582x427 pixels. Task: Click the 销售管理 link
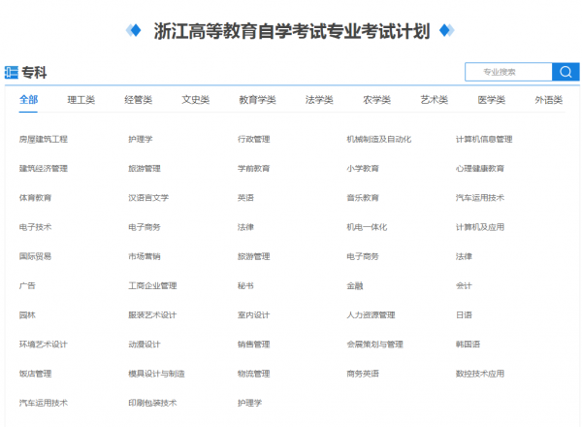(254, 345)
